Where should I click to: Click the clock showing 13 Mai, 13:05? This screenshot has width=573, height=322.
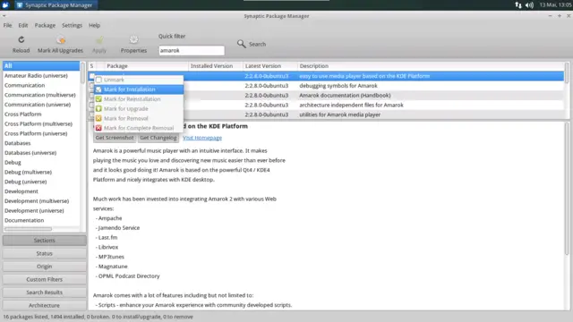coord(555,5)
